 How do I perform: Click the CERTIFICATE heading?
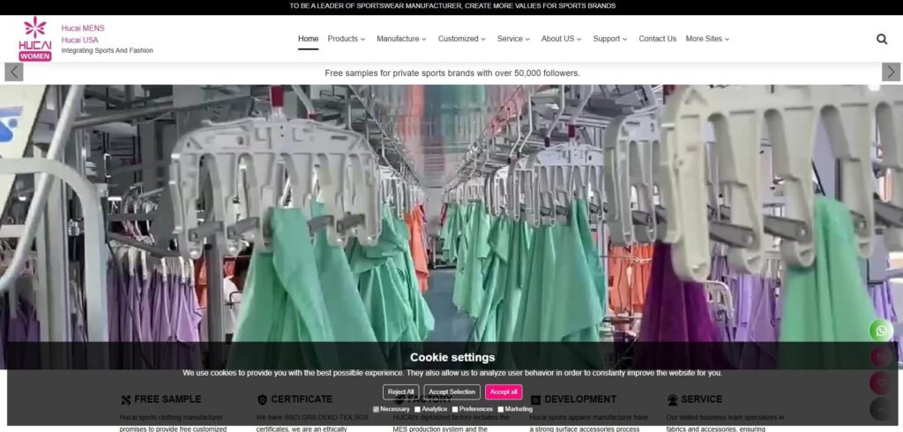click(x=302, y=399)
